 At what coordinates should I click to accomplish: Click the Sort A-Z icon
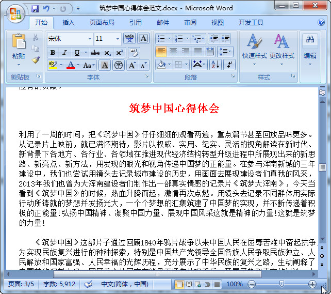coord(216,65)
